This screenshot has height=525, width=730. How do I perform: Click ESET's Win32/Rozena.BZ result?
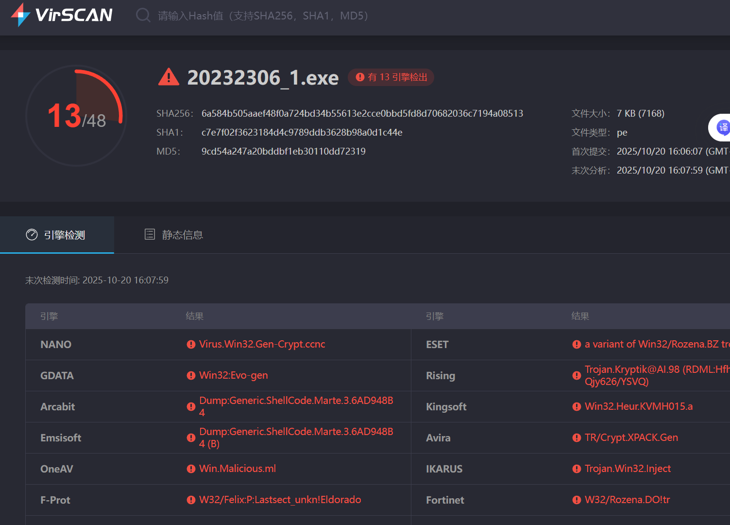click(x=657, y=344)
